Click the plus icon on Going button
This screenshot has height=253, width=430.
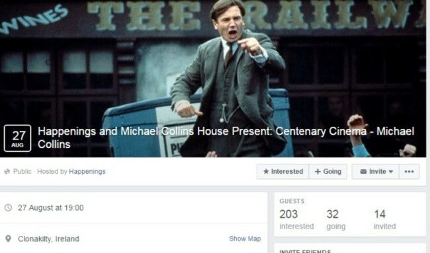point(318,171)
